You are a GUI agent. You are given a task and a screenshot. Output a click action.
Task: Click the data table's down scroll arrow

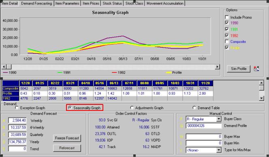(x=261, y=98)
